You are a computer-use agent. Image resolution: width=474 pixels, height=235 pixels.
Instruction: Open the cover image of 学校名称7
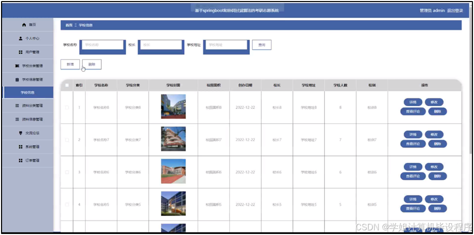tap(173, 139)
